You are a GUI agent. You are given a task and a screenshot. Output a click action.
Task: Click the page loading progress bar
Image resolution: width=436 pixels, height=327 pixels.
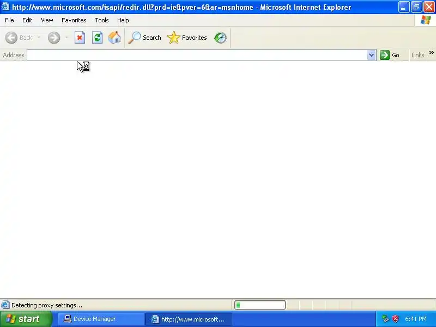(260, 305)
